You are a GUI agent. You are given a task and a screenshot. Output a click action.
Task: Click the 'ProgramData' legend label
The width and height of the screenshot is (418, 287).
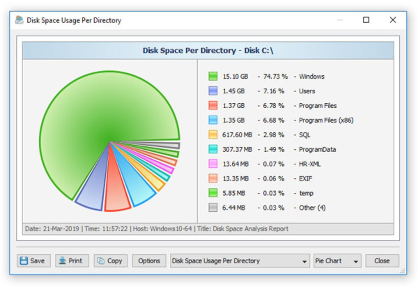pos(317,150)
